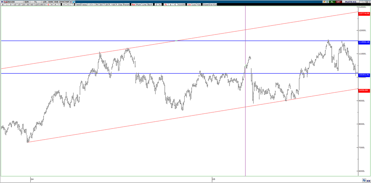
Task: Click the N toolbar button
Action: (x=160, y=5)
